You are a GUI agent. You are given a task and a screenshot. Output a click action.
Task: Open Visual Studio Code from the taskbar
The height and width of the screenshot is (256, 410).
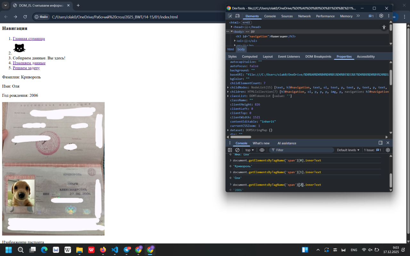[x=115, y=250]
